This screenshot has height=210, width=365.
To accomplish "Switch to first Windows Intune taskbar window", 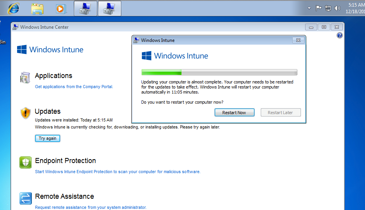I will pyautogui.click(x=86, y=9).
